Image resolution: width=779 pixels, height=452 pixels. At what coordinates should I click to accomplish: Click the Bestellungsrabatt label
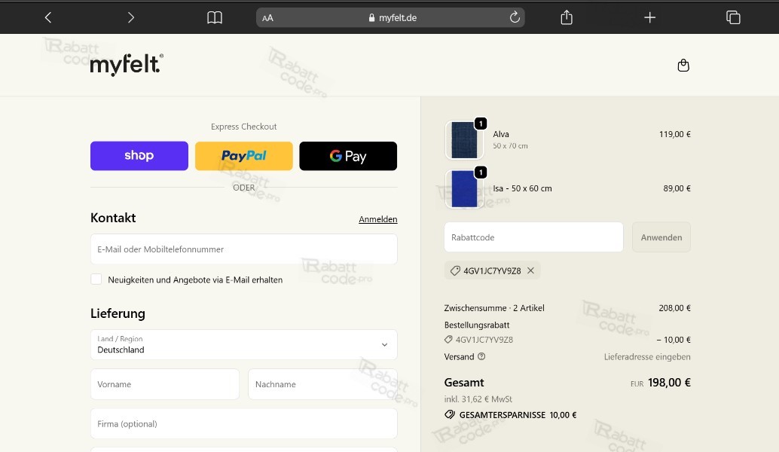tap(477, 325)
